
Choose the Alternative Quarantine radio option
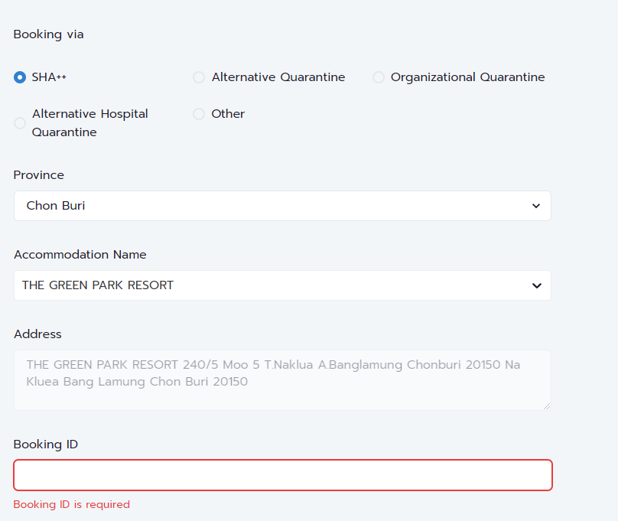point(199,77)
